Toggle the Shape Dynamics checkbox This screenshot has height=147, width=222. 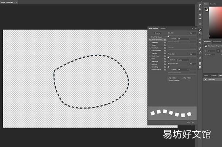pyautogui.click(x=150, y=40)
